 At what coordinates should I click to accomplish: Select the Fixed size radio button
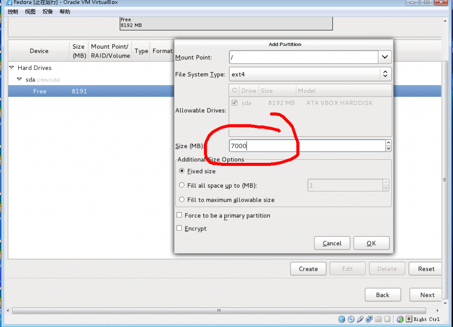click(x=182, y=171)
